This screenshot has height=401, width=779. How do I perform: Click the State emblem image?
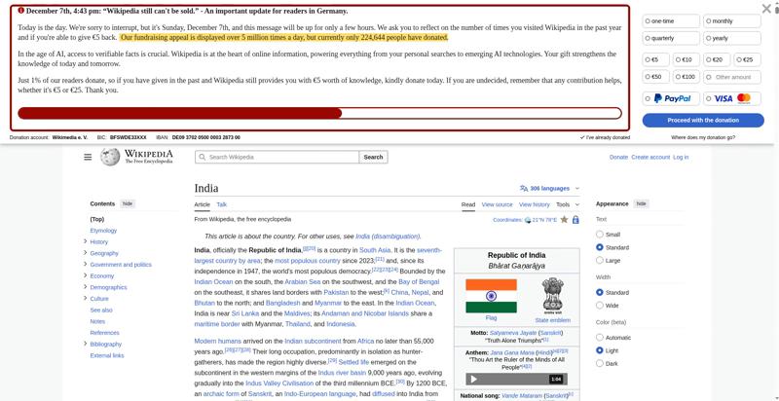tap(552, 294)
